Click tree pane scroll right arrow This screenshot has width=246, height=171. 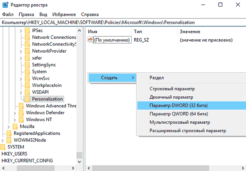[73, 168]
